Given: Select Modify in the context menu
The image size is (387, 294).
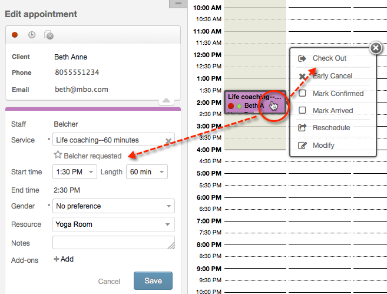Looking at the screenshot, I should click(x=323, y=146).
